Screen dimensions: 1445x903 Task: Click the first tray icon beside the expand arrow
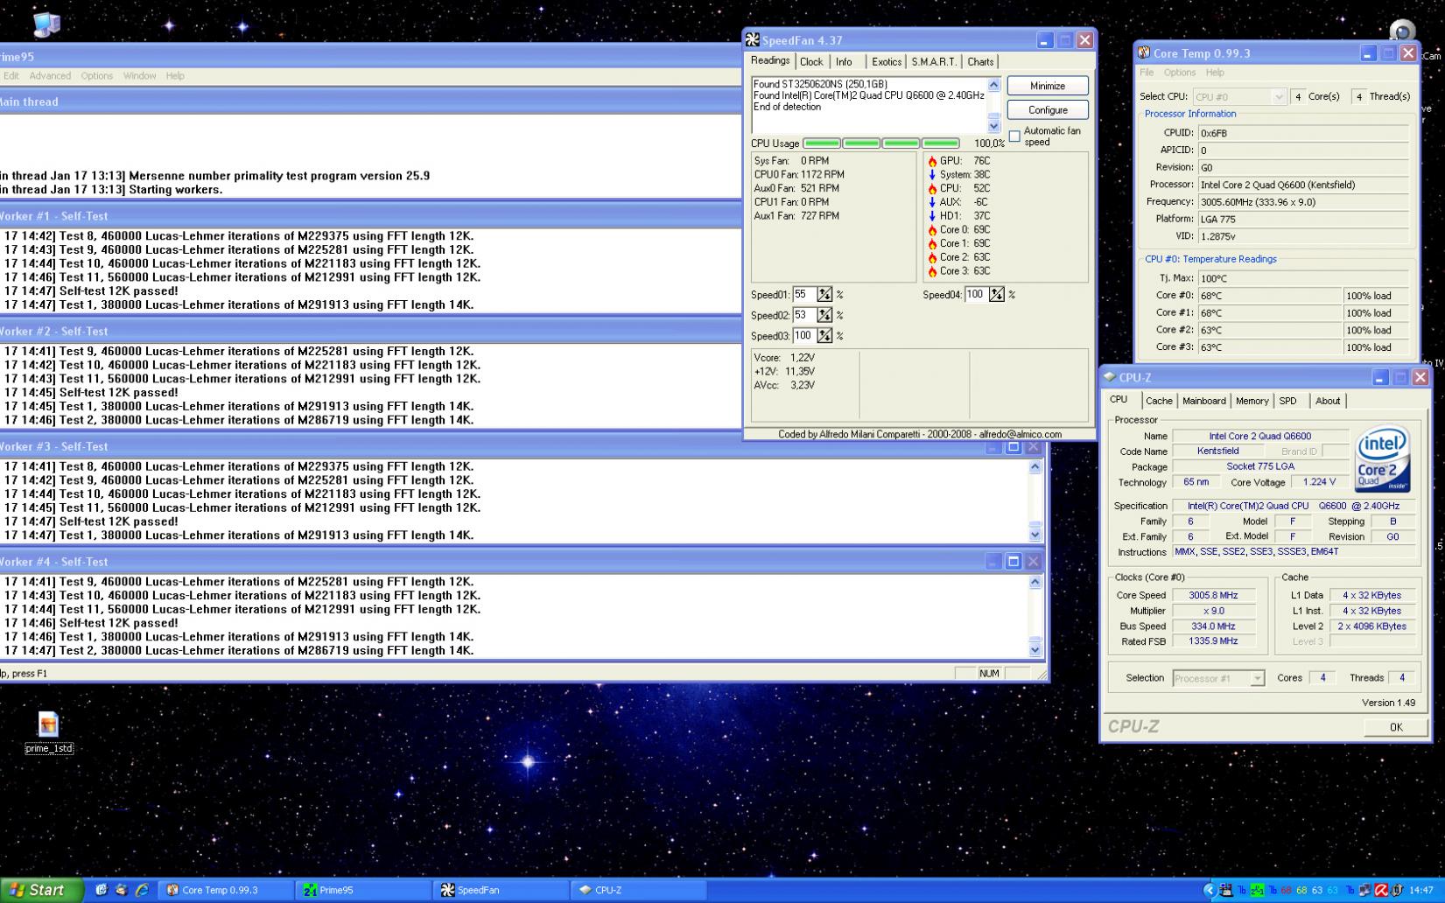[x=1225, y=890]
